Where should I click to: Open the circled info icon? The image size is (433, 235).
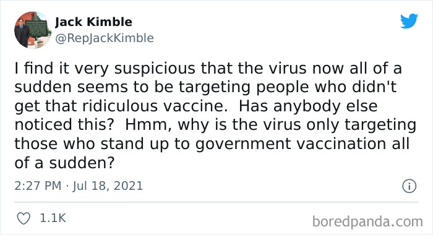[x=409, y=186]
